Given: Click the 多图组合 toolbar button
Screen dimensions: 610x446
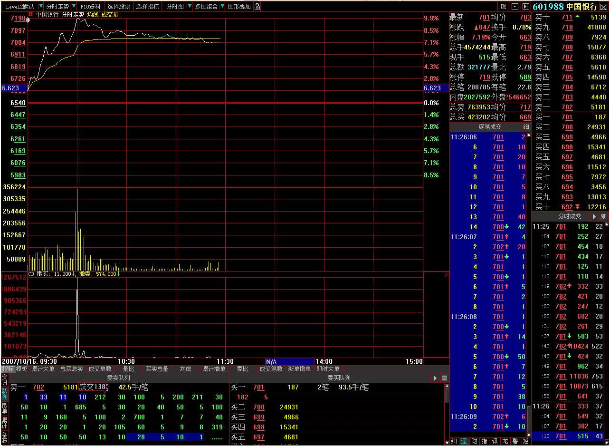Looking at the screenshot, I should (207, 7).
